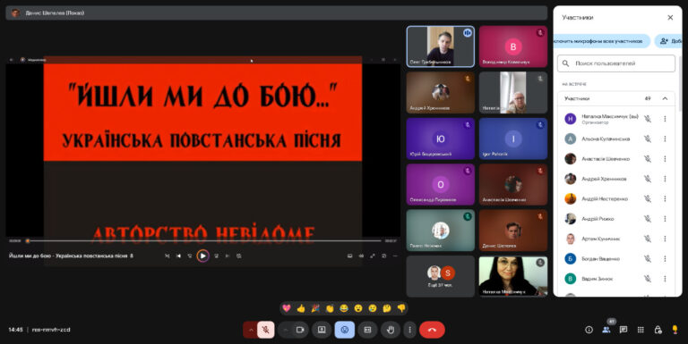The image size is (688, 344).
Task: Open options menu for Андрій Нестеренко
Action: point(665,198)
